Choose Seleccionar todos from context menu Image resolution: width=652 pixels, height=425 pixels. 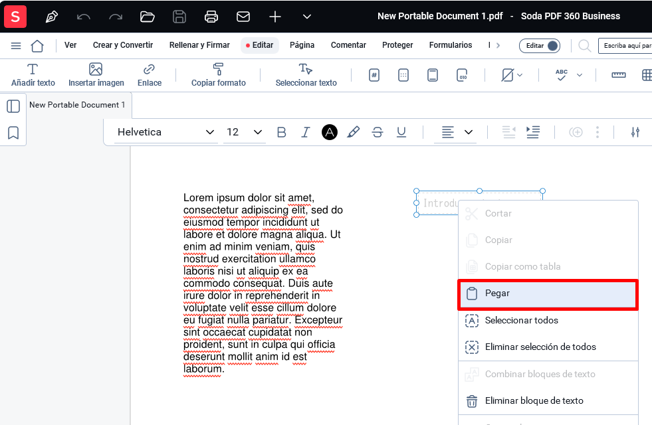548,320
